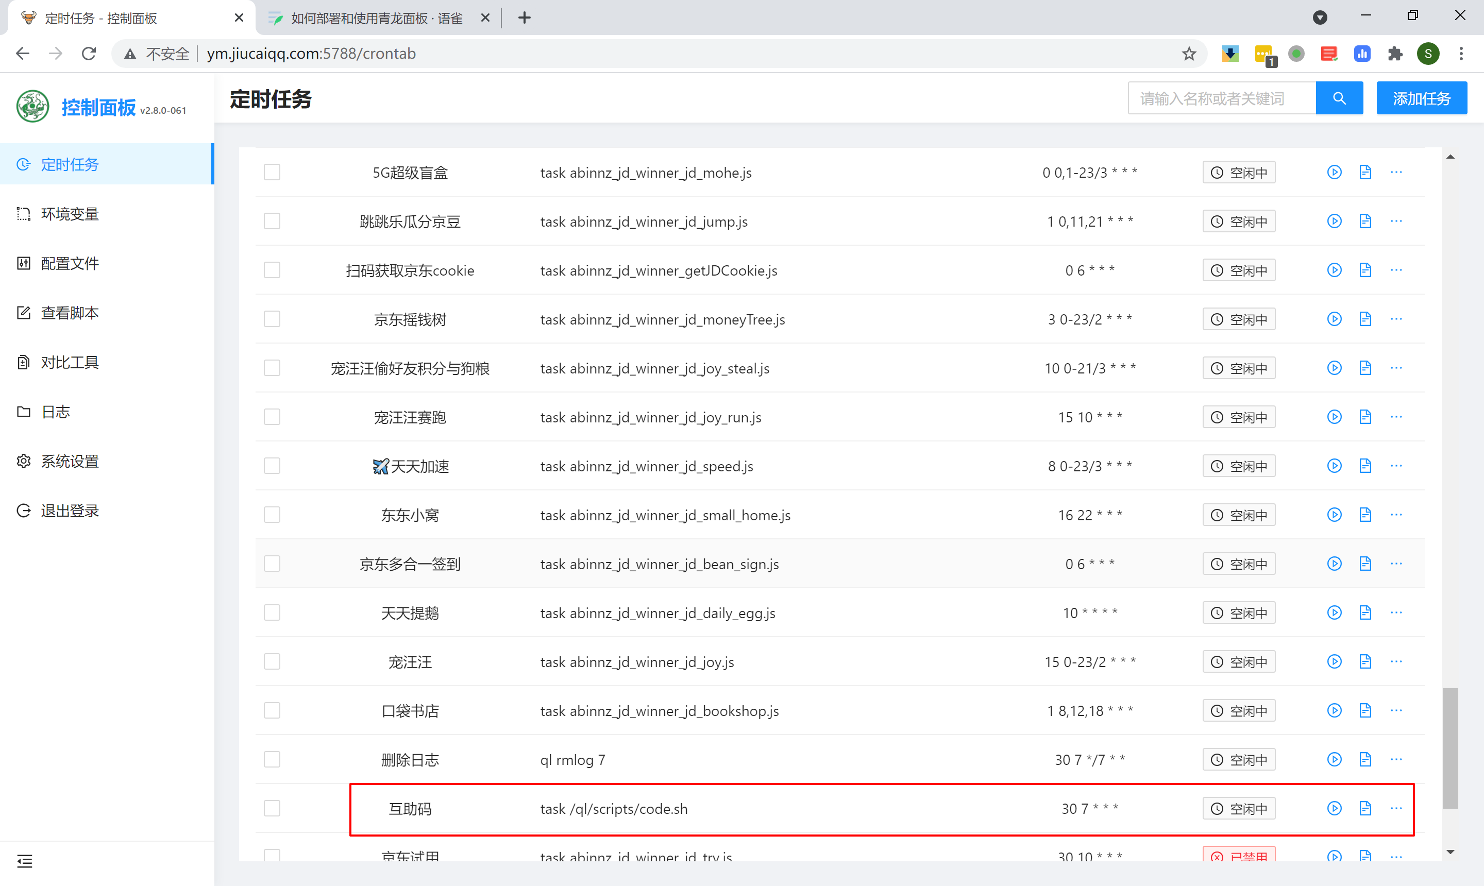Open 系统设置 from the sidebar
This screenshot has width=1484, height=886.
click(69, 461)
